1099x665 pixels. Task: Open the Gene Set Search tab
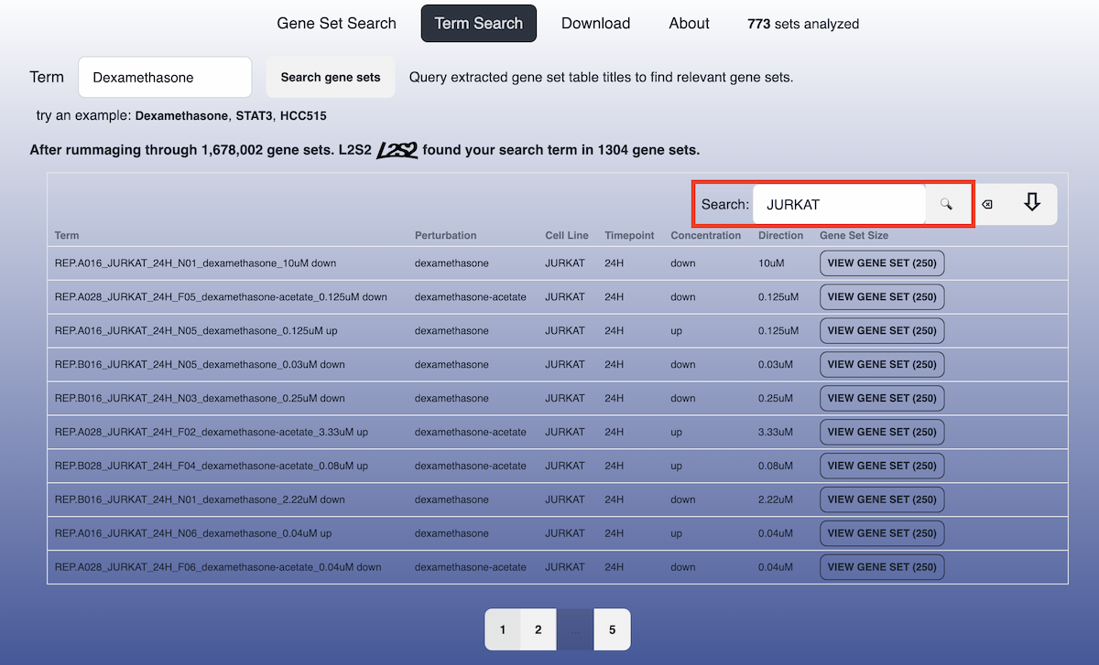336,24
